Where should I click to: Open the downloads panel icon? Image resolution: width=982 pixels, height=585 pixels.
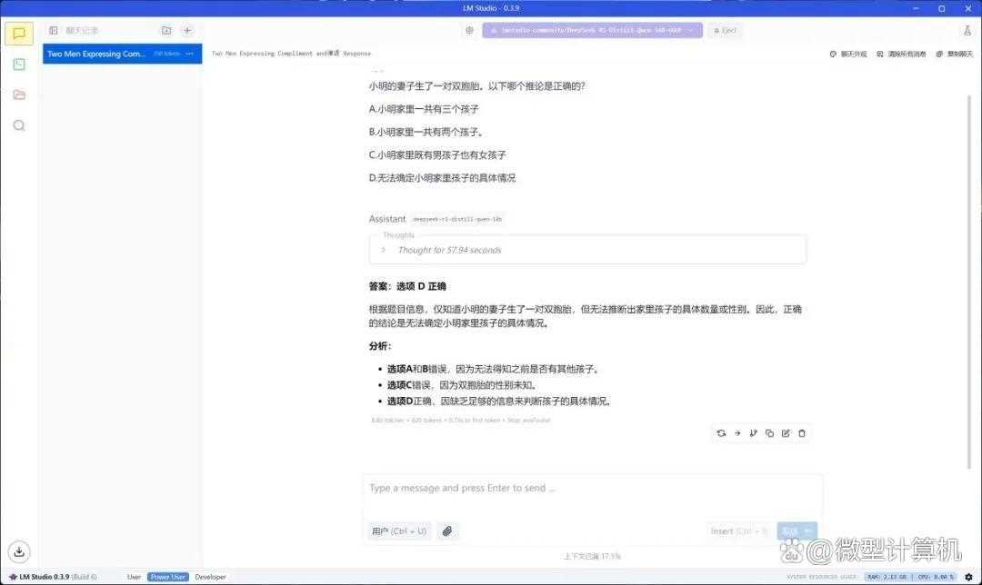tap(19, 551)
